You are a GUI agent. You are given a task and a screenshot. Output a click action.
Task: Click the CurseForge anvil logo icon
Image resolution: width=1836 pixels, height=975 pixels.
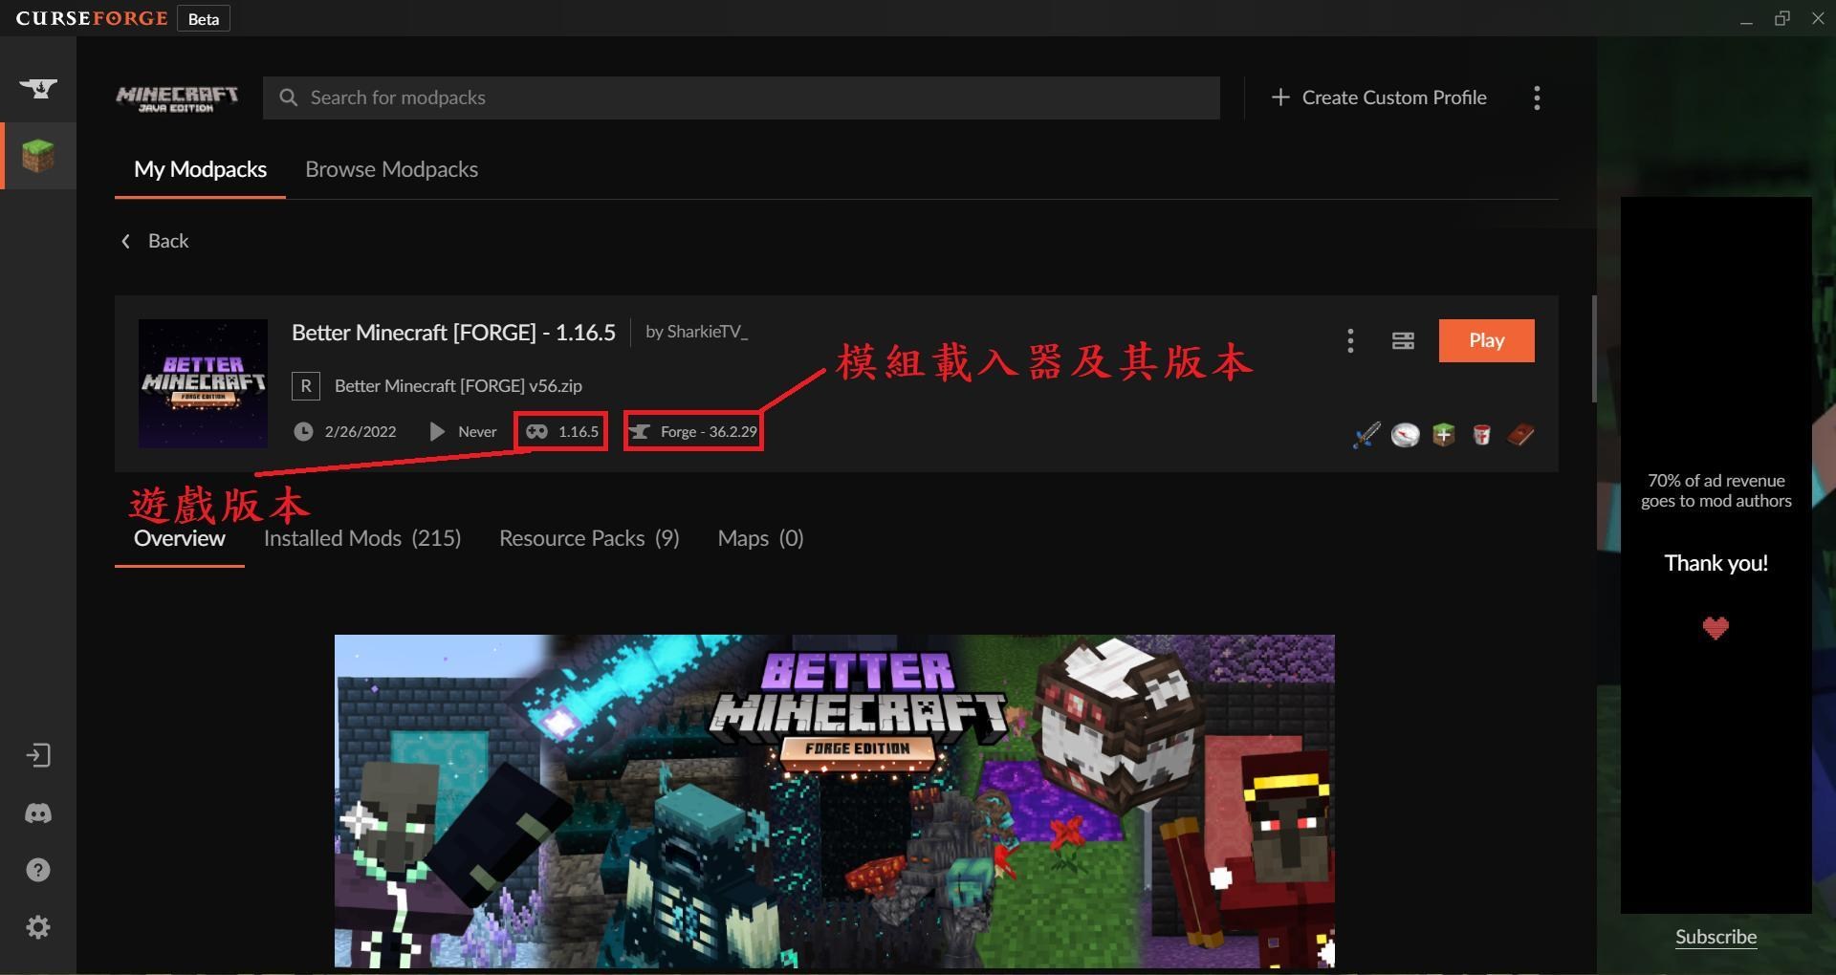[x=38, y=86]
